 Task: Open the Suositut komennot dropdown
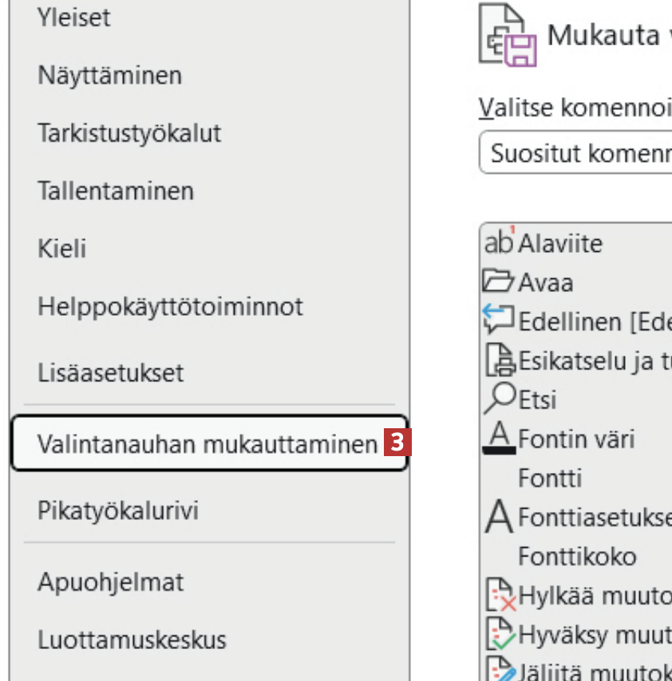(575, 152)
